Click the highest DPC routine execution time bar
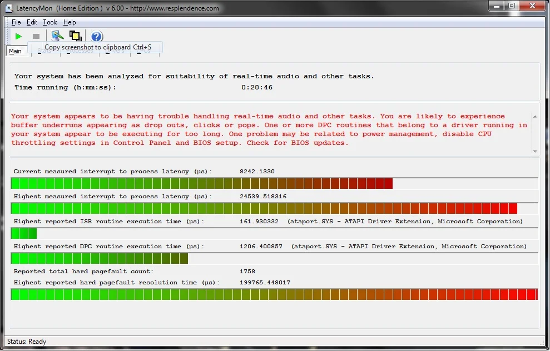The height and width of the screenshot is (351, 550). 274,258
